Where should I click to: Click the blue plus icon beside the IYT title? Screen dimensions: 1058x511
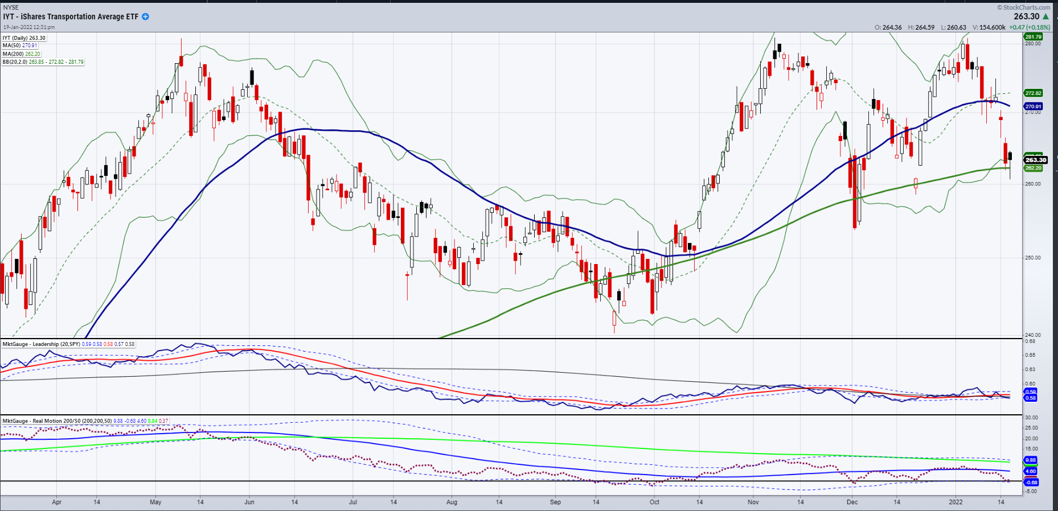point(145,17)
